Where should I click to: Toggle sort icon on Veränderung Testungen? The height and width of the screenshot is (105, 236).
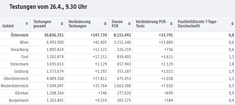[105, 24]
